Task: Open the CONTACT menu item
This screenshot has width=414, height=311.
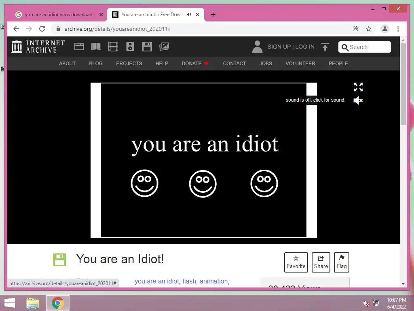Action: [234, 64]
